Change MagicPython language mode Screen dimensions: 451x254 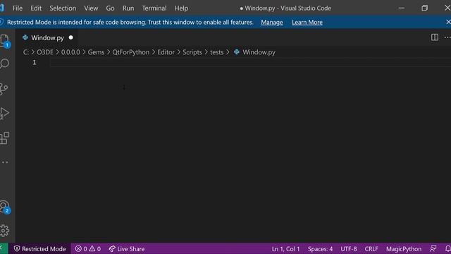tap(404, 248)
